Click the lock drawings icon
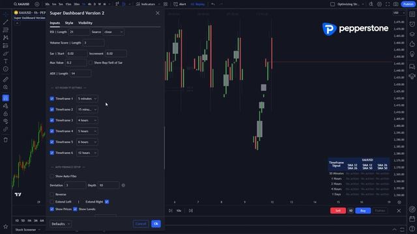This screenshot has width=417, height=234. (6, 114)
